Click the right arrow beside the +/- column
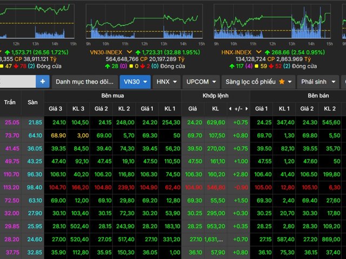 coord(245,108)
